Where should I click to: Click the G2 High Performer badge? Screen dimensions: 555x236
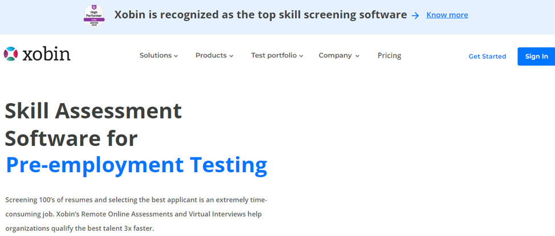pyautogui.click(x=94, y=15)
